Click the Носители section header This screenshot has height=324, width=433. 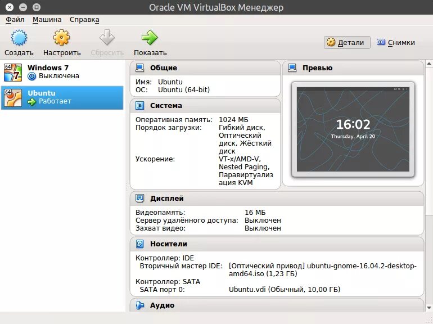(x=277, y=244)
